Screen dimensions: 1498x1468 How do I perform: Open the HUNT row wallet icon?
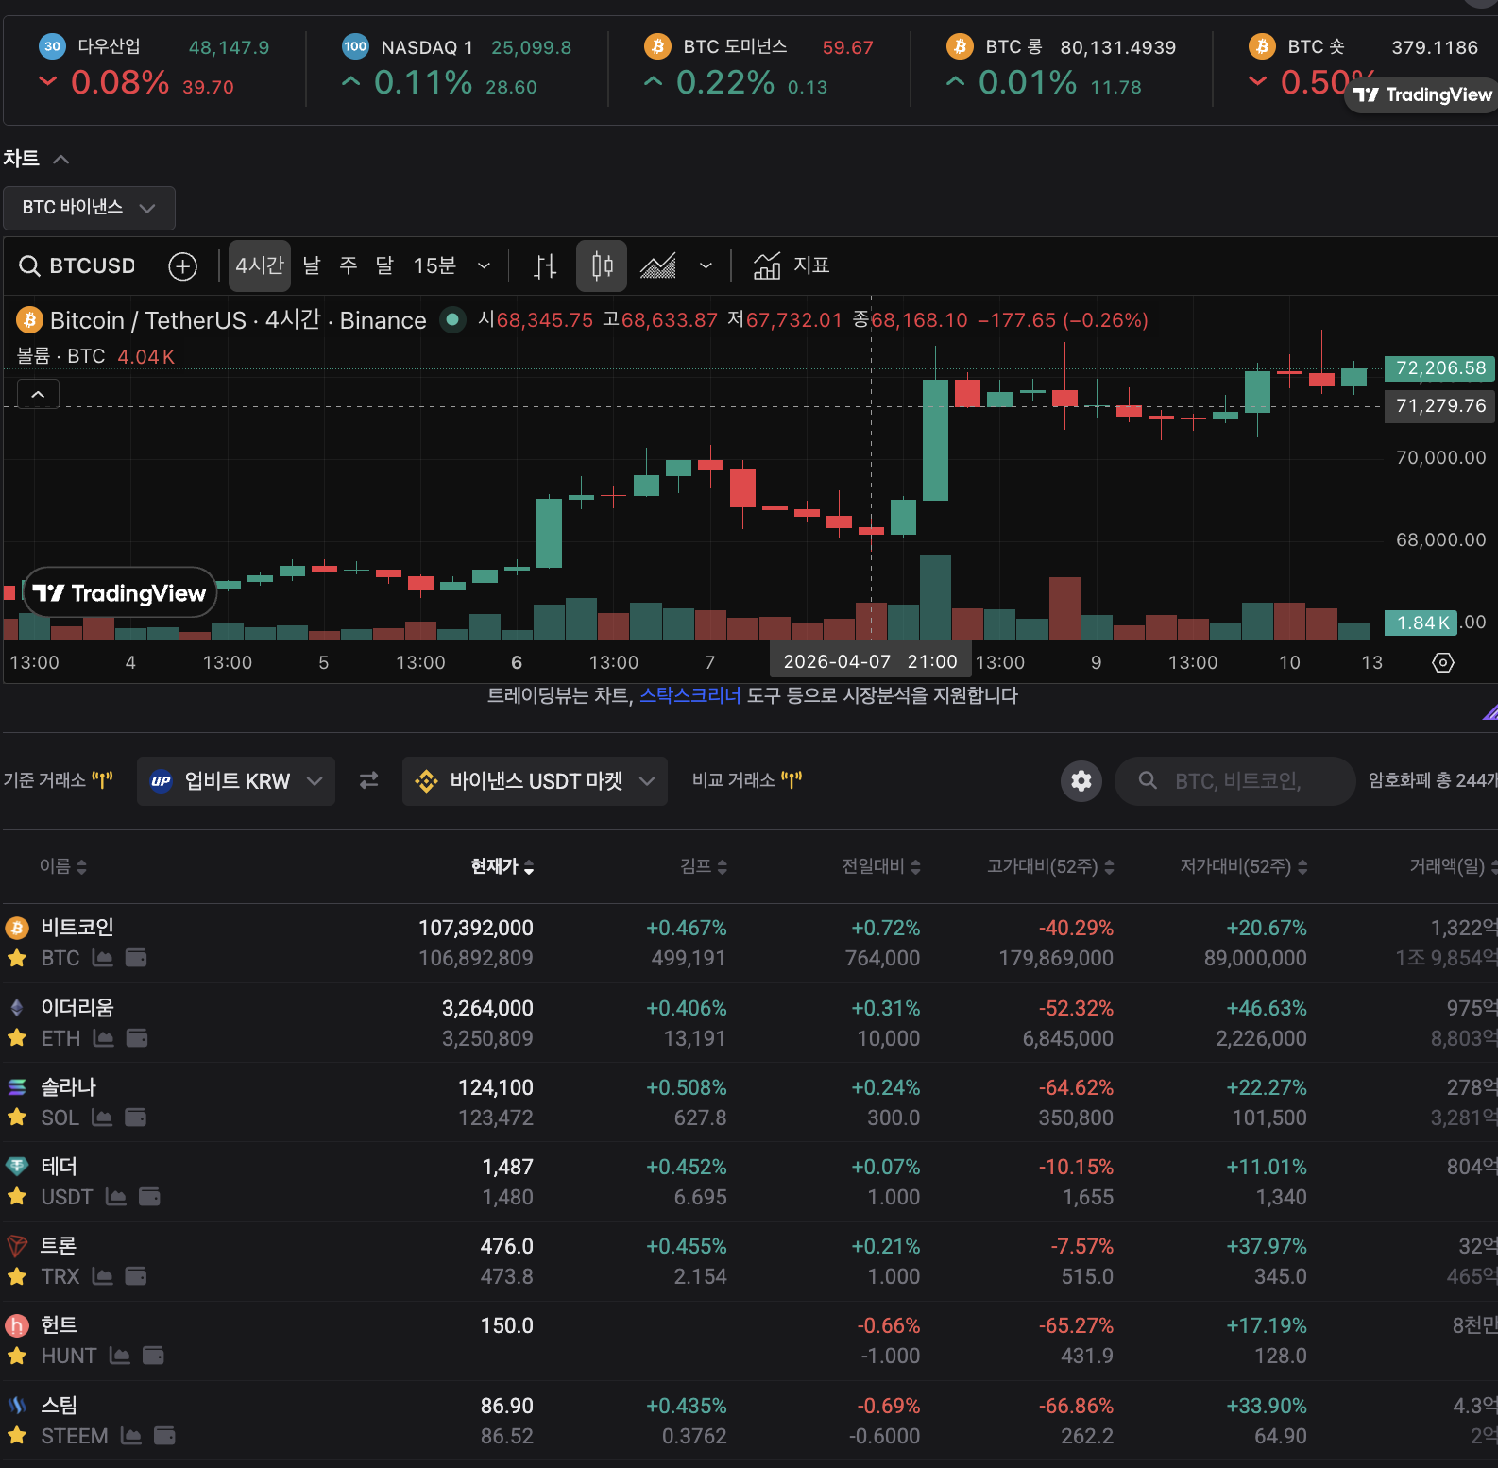[x=153, y=1356]
